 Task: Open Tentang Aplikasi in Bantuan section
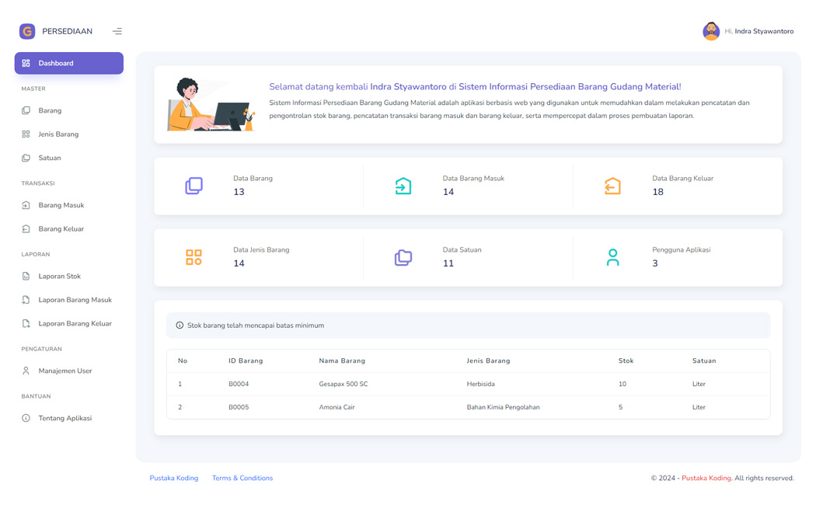click(67, 418)
